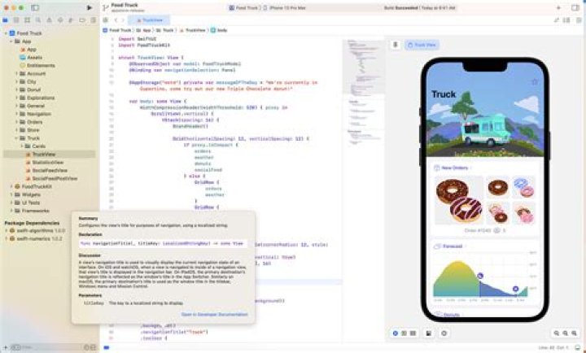Expand the Account folder in navigator
The height and width of the screenshot is (353, 586).
[x=16, y=73]
